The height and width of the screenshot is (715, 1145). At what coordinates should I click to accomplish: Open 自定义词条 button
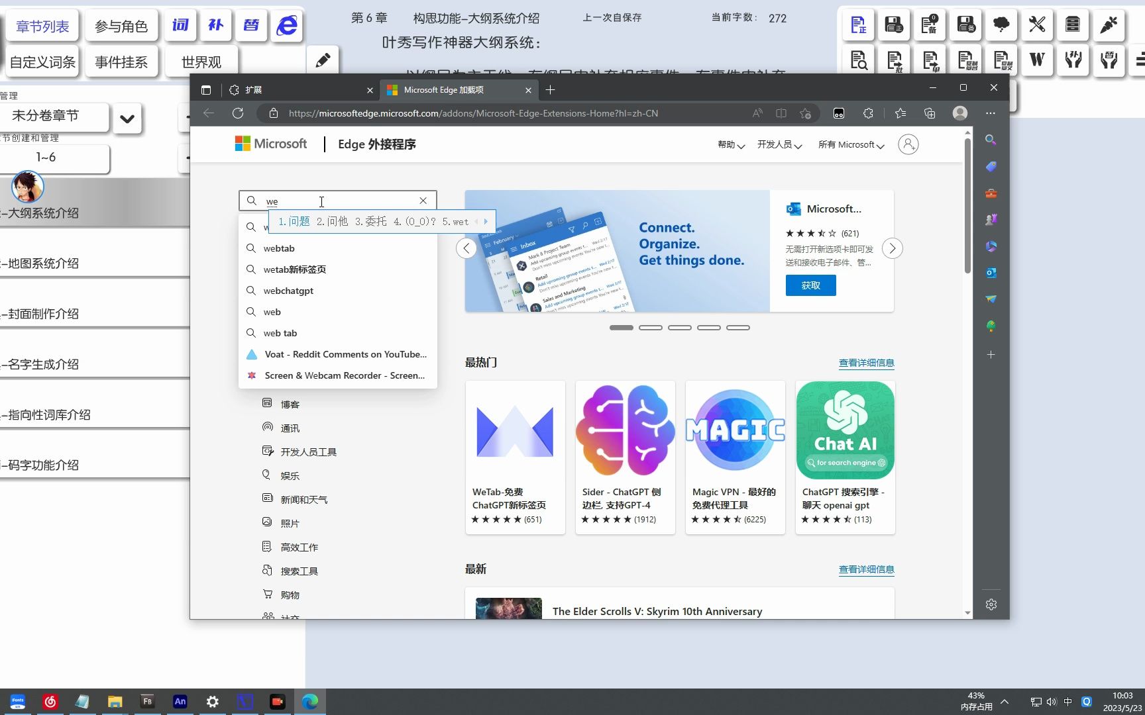click(x=42, y=62)
